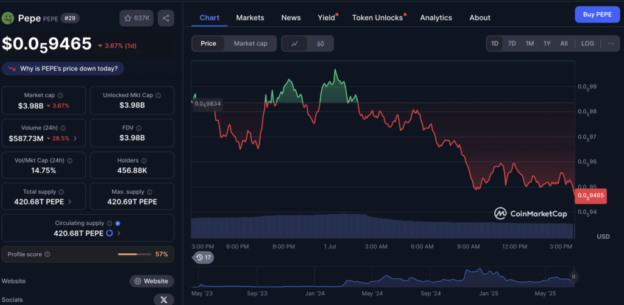Screen dimensions: 624x305
Task: Open the Yield tab
Action: coord(327,18)
